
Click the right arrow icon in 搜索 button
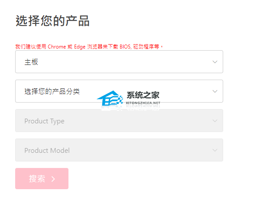53,179
